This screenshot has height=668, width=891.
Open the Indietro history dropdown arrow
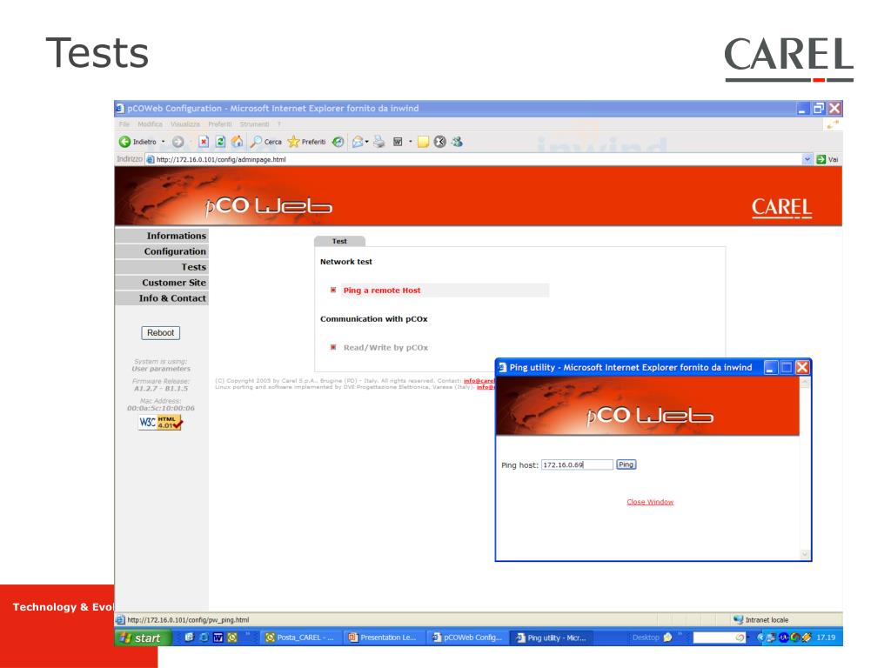coord(163,142)
